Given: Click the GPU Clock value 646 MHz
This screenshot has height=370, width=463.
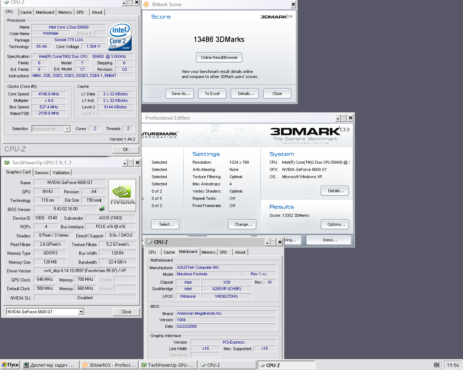Looking at the screenshot, I should (x=45, y=280).
